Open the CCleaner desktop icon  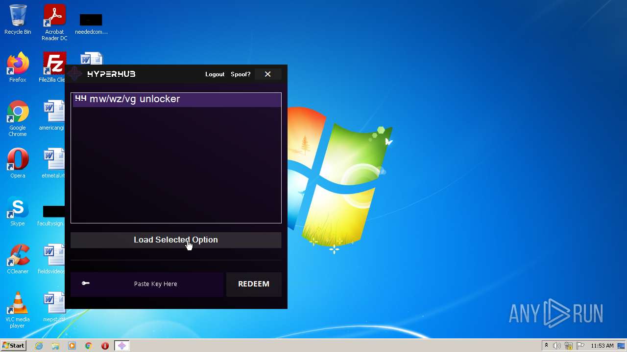click(18, 259)
